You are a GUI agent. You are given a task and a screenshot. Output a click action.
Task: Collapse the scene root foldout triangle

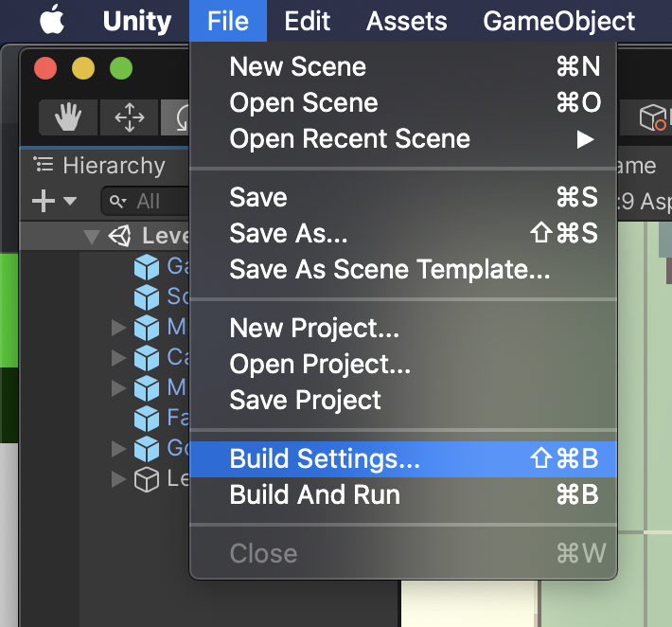(92, 236)
